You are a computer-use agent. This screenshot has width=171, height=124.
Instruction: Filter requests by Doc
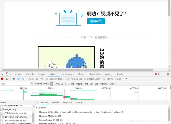point(91,84)
